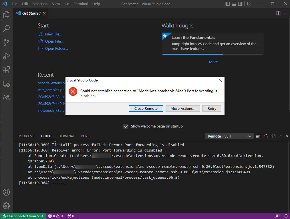Close the Get Started tab
Image resolution: width=290 pixels, height=219 pixels.
[44, 13]
